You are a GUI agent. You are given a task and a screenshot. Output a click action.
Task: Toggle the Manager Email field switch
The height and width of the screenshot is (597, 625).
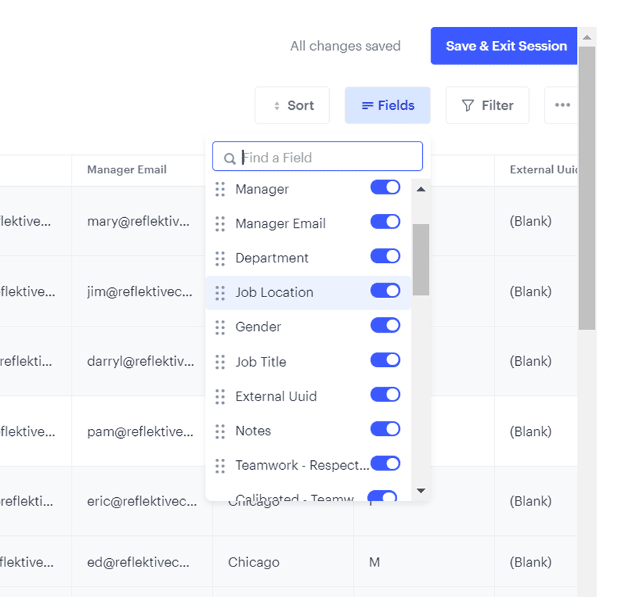pyautogui.click(x=385, y=221)
